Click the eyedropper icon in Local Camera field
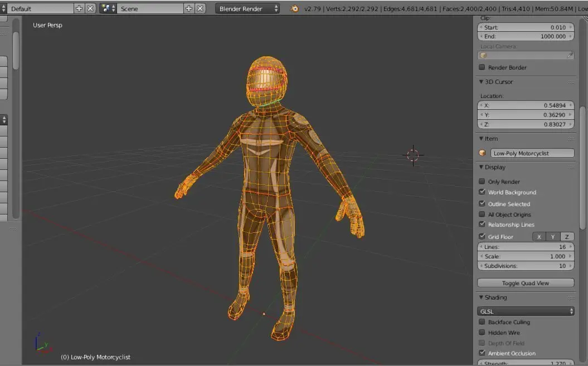This screenshot has width=588, height=366. (x=570, y=56)
